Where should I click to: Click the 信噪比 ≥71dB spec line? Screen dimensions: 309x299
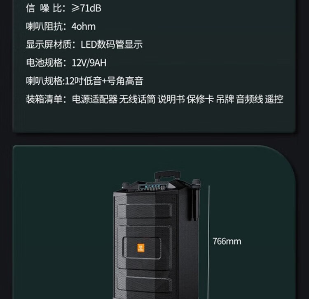[x=63, y=8]
